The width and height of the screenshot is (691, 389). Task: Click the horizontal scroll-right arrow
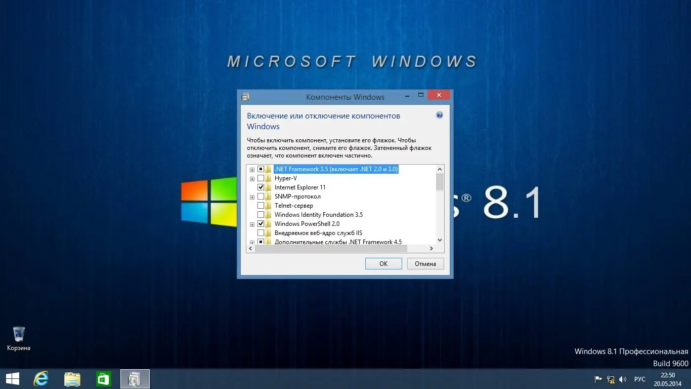[431, 249]
